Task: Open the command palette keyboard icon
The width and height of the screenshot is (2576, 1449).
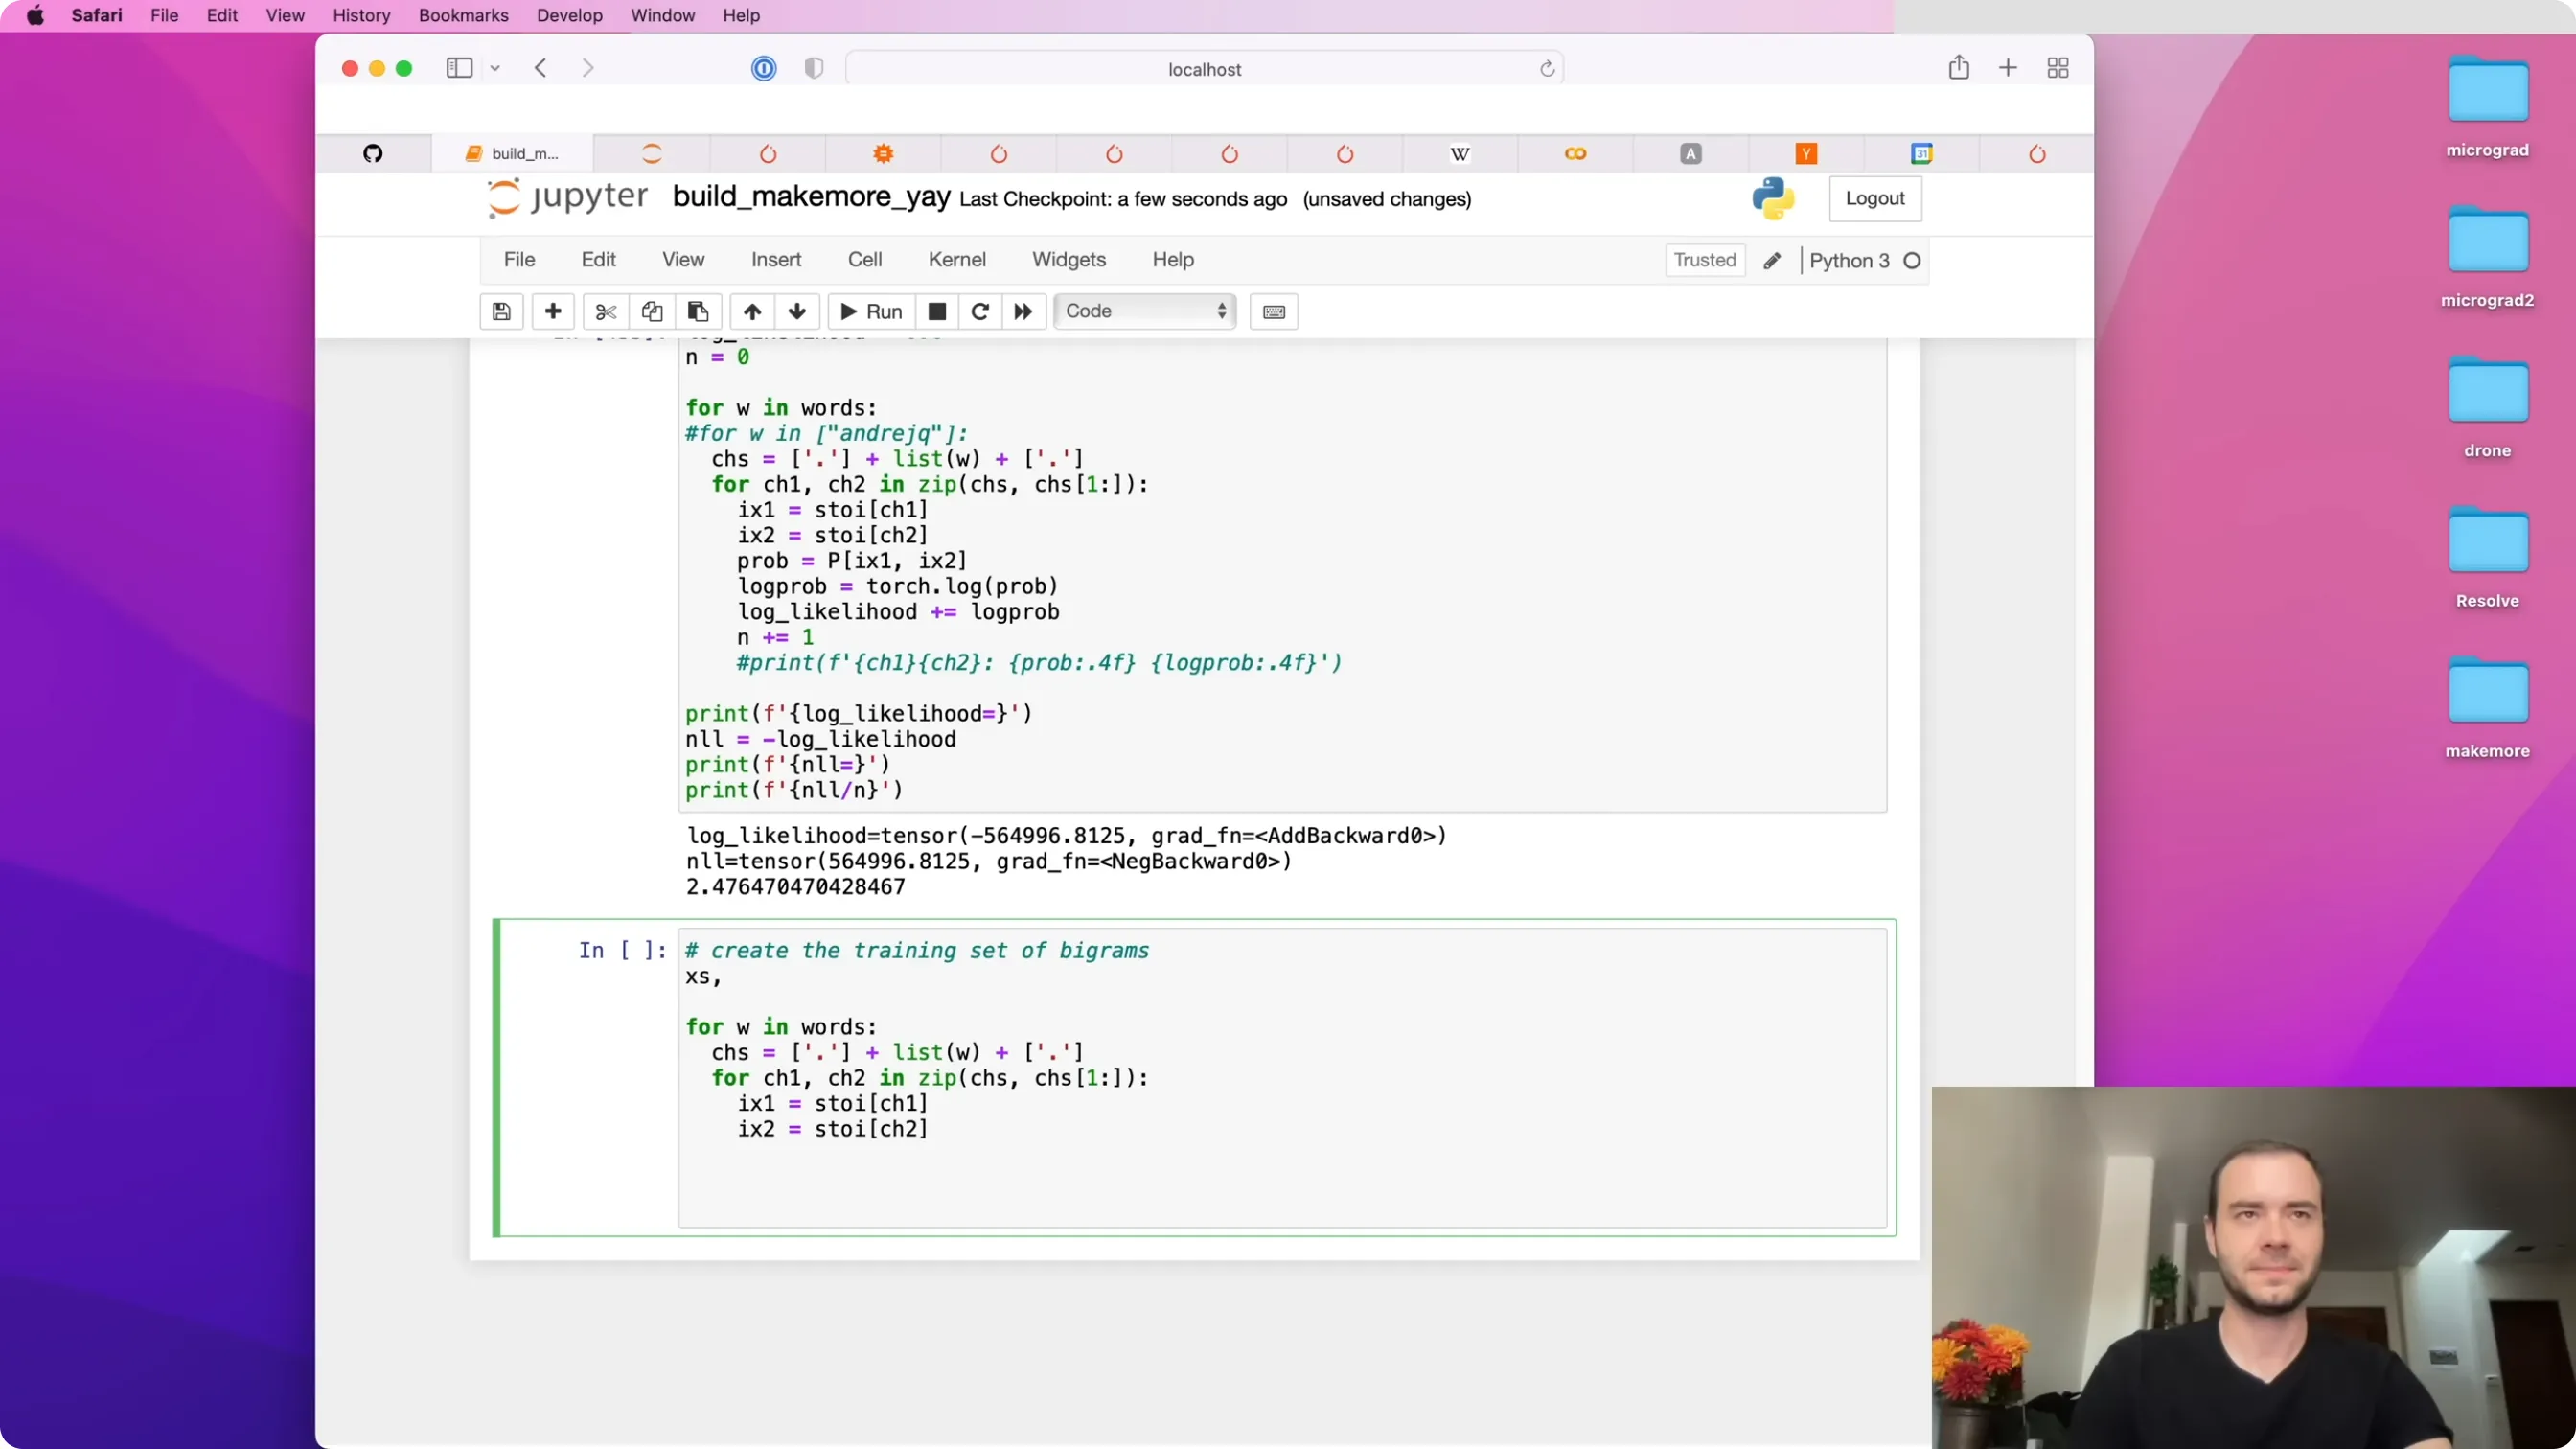Action: coord(1274,311)
